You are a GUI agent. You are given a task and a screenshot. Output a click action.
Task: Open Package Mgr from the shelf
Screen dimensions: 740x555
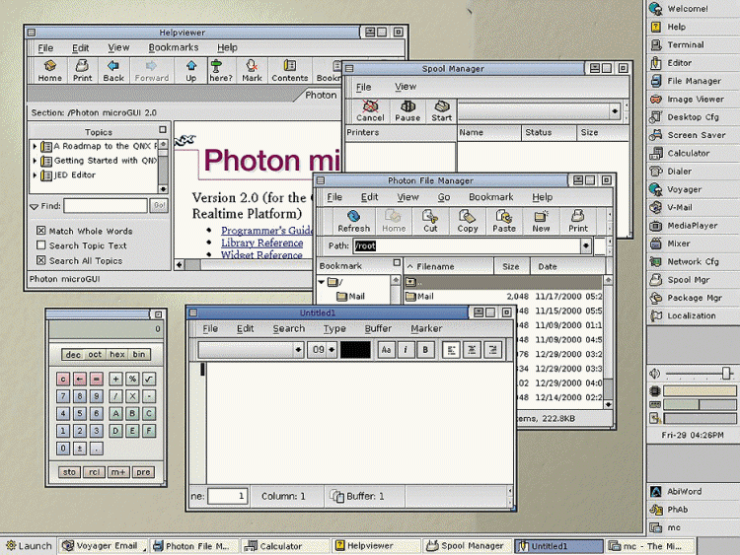click(693, 298)
